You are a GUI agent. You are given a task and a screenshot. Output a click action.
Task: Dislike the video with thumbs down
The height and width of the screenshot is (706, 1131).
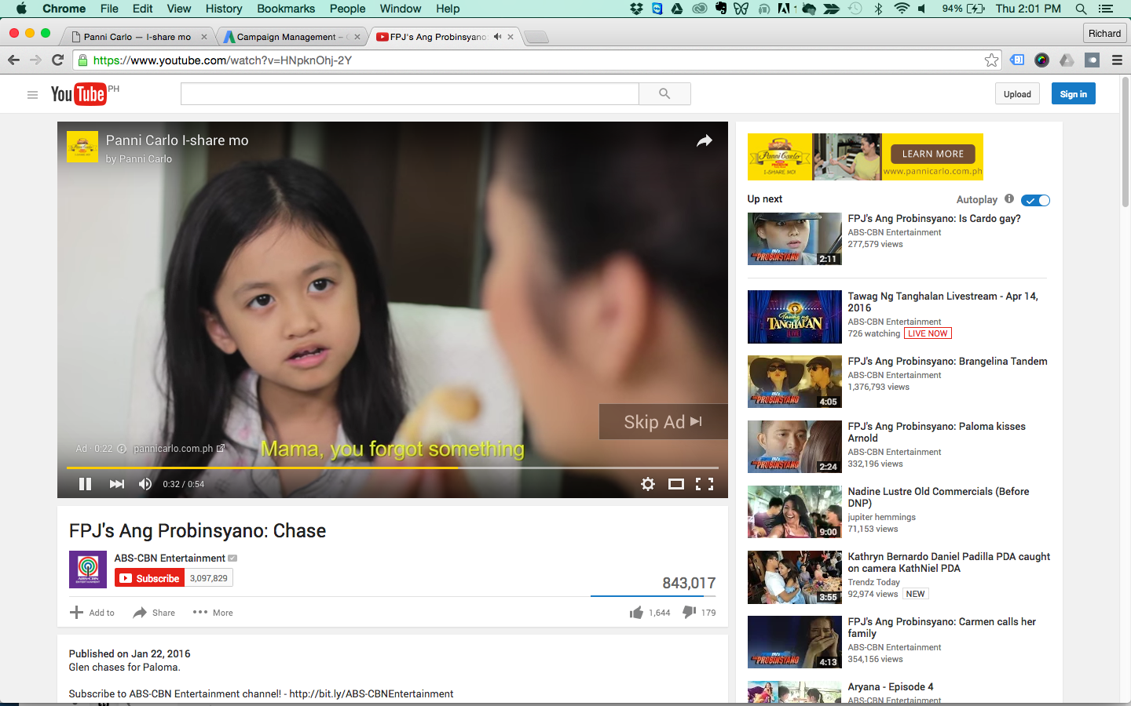689,612
